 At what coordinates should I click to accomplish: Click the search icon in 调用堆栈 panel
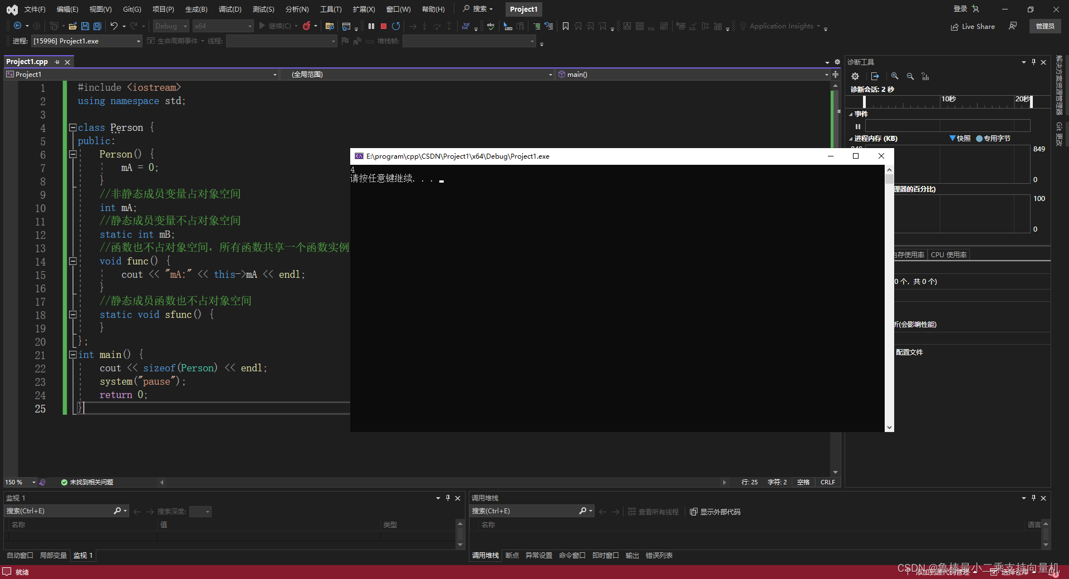pyautogui.click(x=583, y=511)
